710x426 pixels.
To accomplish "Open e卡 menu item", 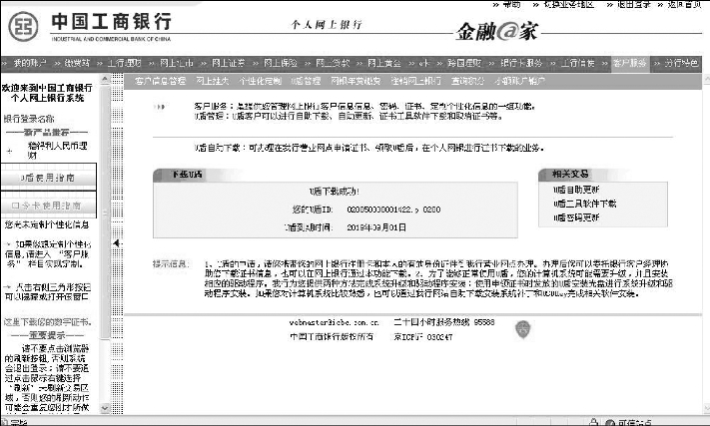I will (x=423, y=63).
